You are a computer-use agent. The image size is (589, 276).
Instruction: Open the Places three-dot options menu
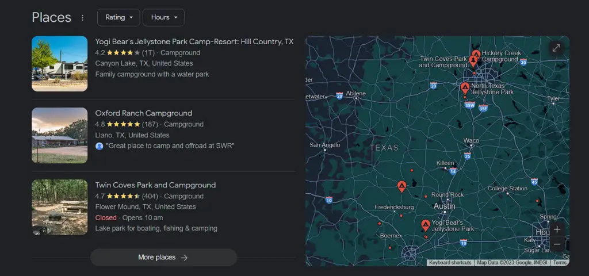[x=82, y=18]
